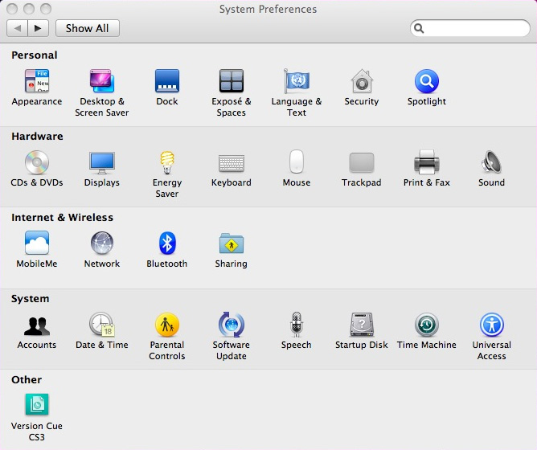Click the forward navigation arrow

click(39, 28)
